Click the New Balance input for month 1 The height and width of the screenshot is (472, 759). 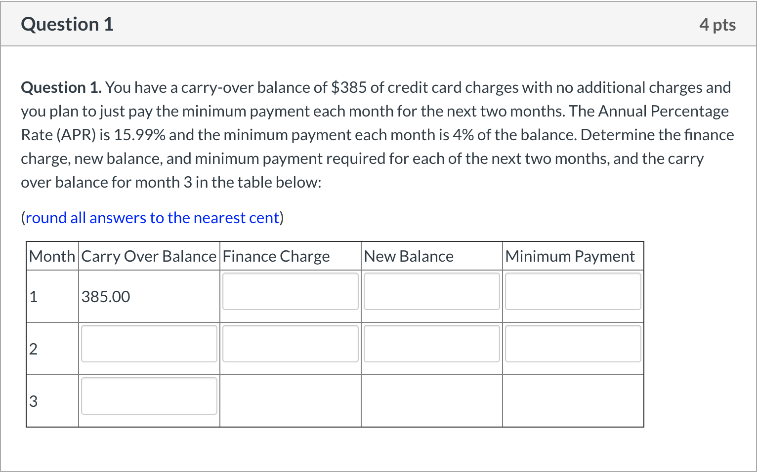[431, 291]
